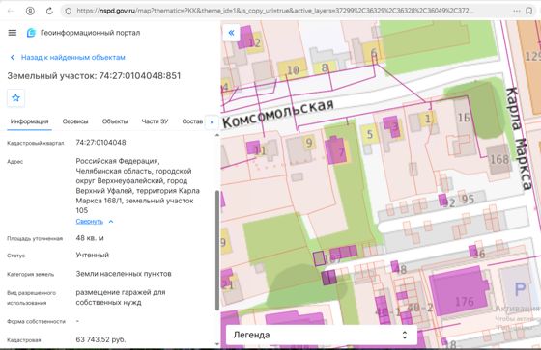The height and width of the screenshot is (350, 541).
Task: Click building 7 on Комсомольская street
Action: [x=337, y=150]
